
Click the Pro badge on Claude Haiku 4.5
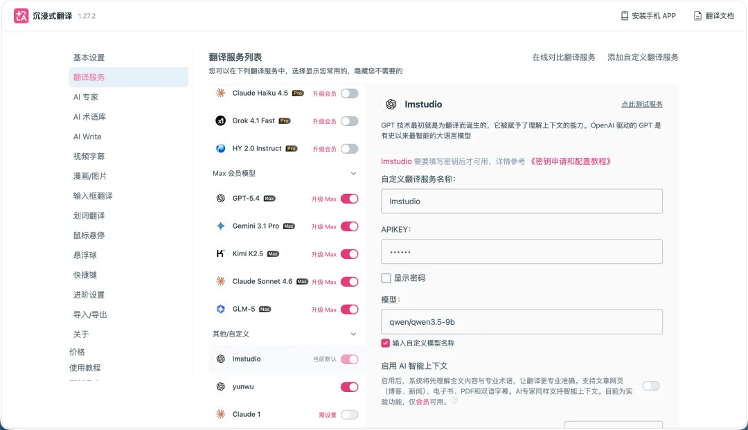tap(298, 93)
